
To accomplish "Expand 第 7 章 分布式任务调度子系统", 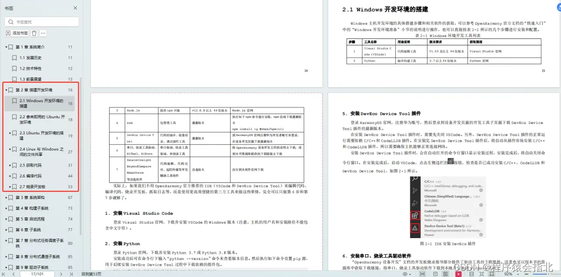I will pos(6,241).
